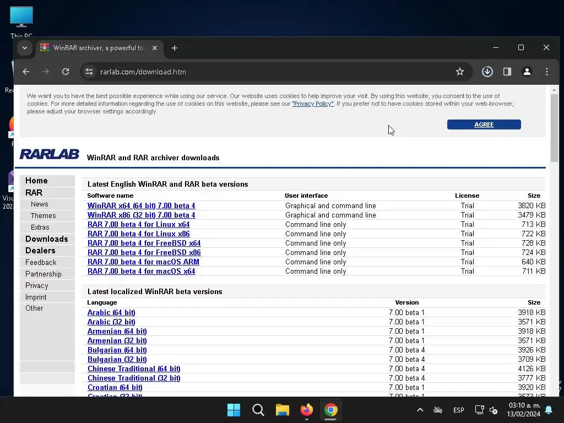Download WinRAR x64 (64 bit) 7.00 beta 4
The width and height of the screenshot is (564, 423).
coord(142,206)
